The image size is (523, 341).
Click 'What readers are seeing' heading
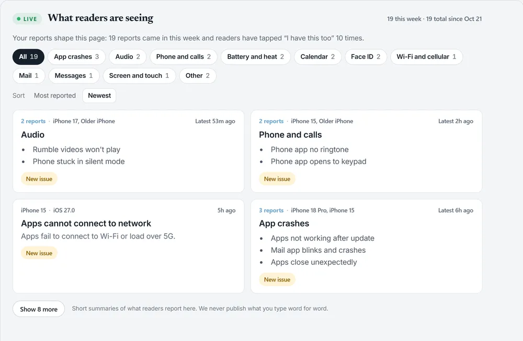[x=100, y=18]
